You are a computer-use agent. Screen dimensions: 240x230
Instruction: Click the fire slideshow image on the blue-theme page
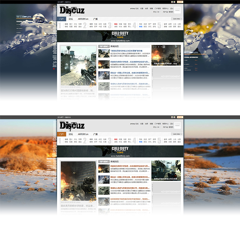(166, 55)
